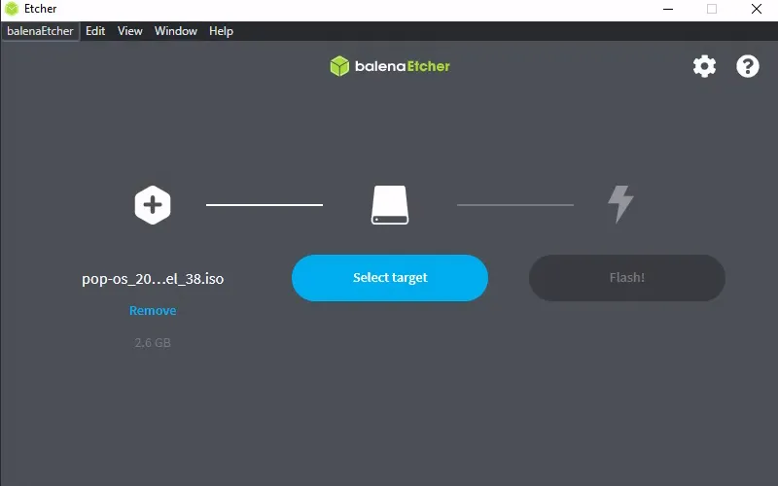This screenshot has height=486, width=778.
Task: Open the View menu
Action: tap(130, 31)
